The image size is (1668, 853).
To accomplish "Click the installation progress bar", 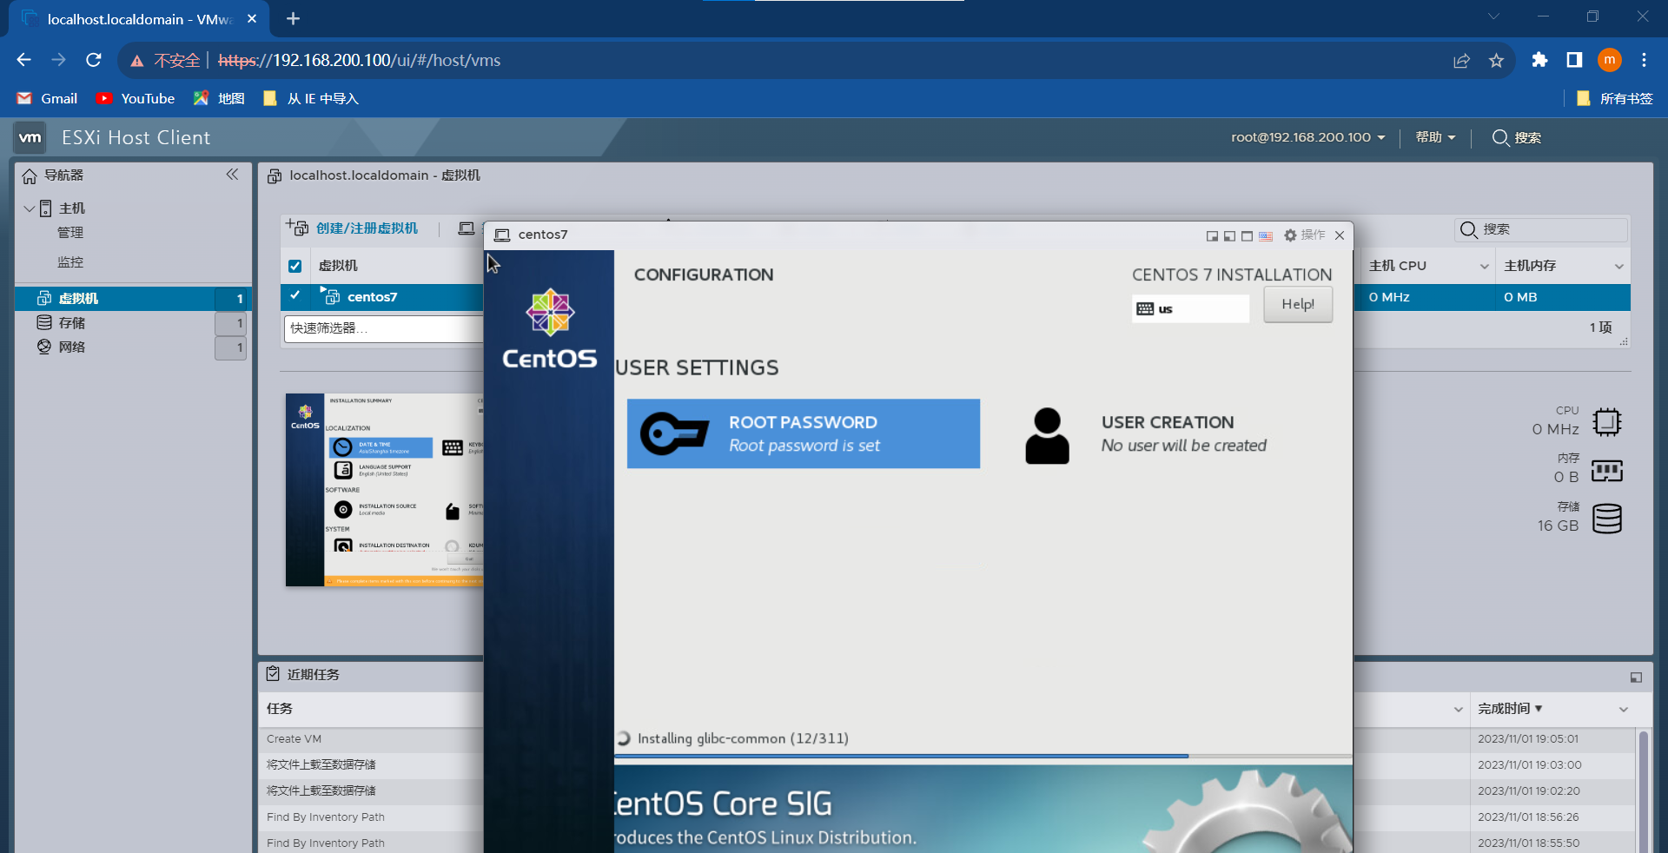I will 983,757.
